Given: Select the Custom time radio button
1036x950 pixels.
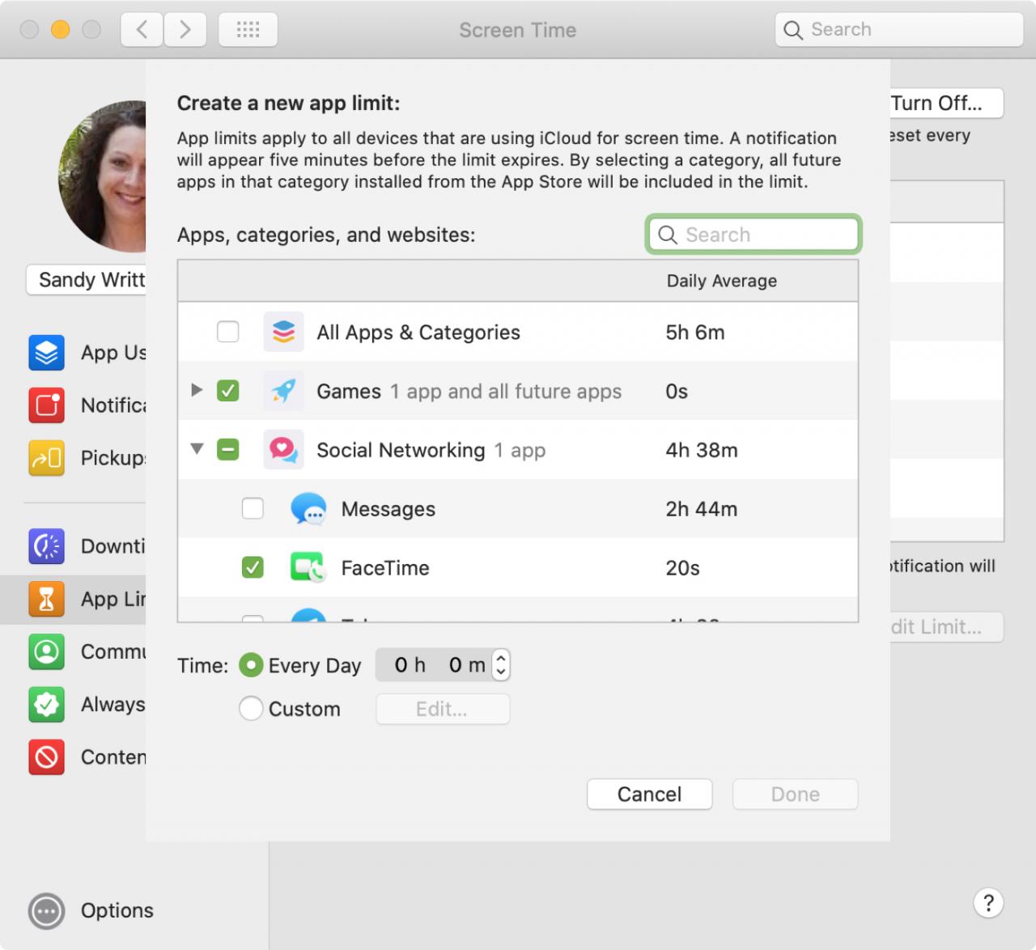Looking at the screenshot, I should point(251,709).
